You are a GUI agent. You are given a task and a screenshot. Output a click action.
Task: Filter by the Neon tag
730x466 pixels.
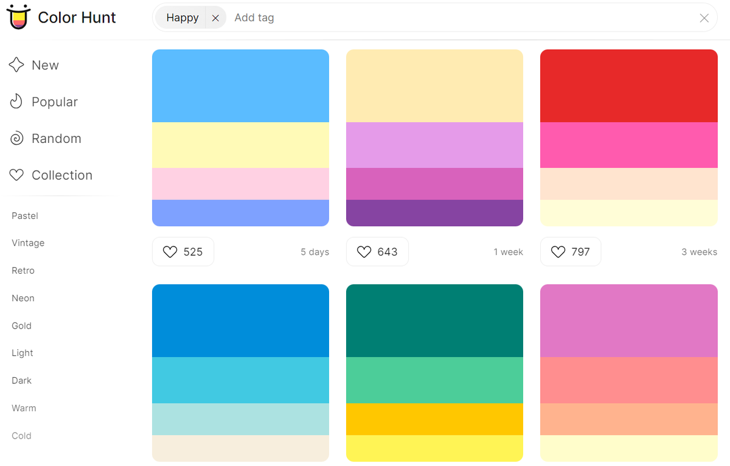[x=23, y=298]
